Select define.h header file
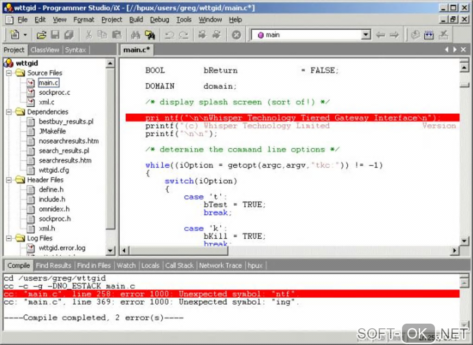Screen dimensions: 473x345 51,189
